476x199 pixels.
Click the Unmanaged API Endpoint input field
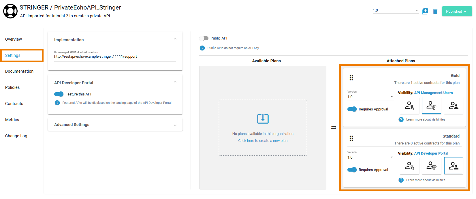(115, 57)
